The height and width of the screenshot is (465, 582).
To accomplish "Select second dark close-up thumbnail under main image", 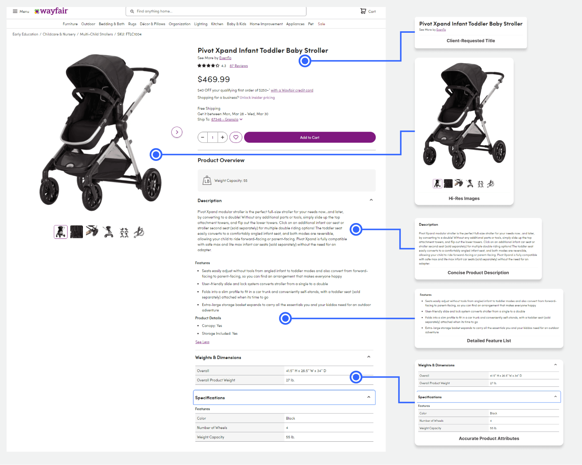I will click(x=76, y=232).
